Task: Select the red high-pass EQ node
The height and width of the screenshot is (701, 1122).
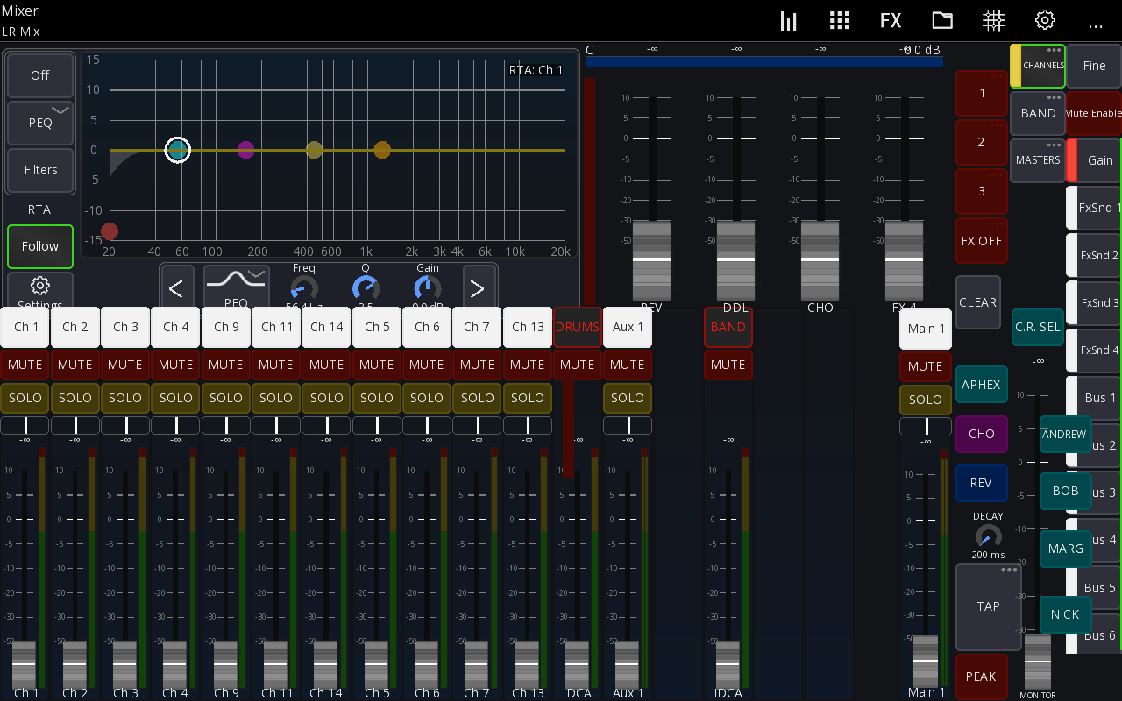Action: [x=109, y=231]
